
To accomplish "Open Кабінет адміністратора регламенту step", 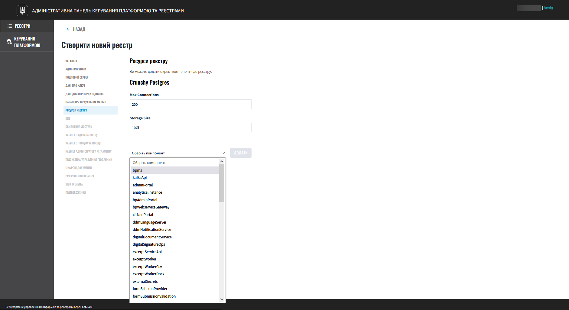I will pos(88,151).
